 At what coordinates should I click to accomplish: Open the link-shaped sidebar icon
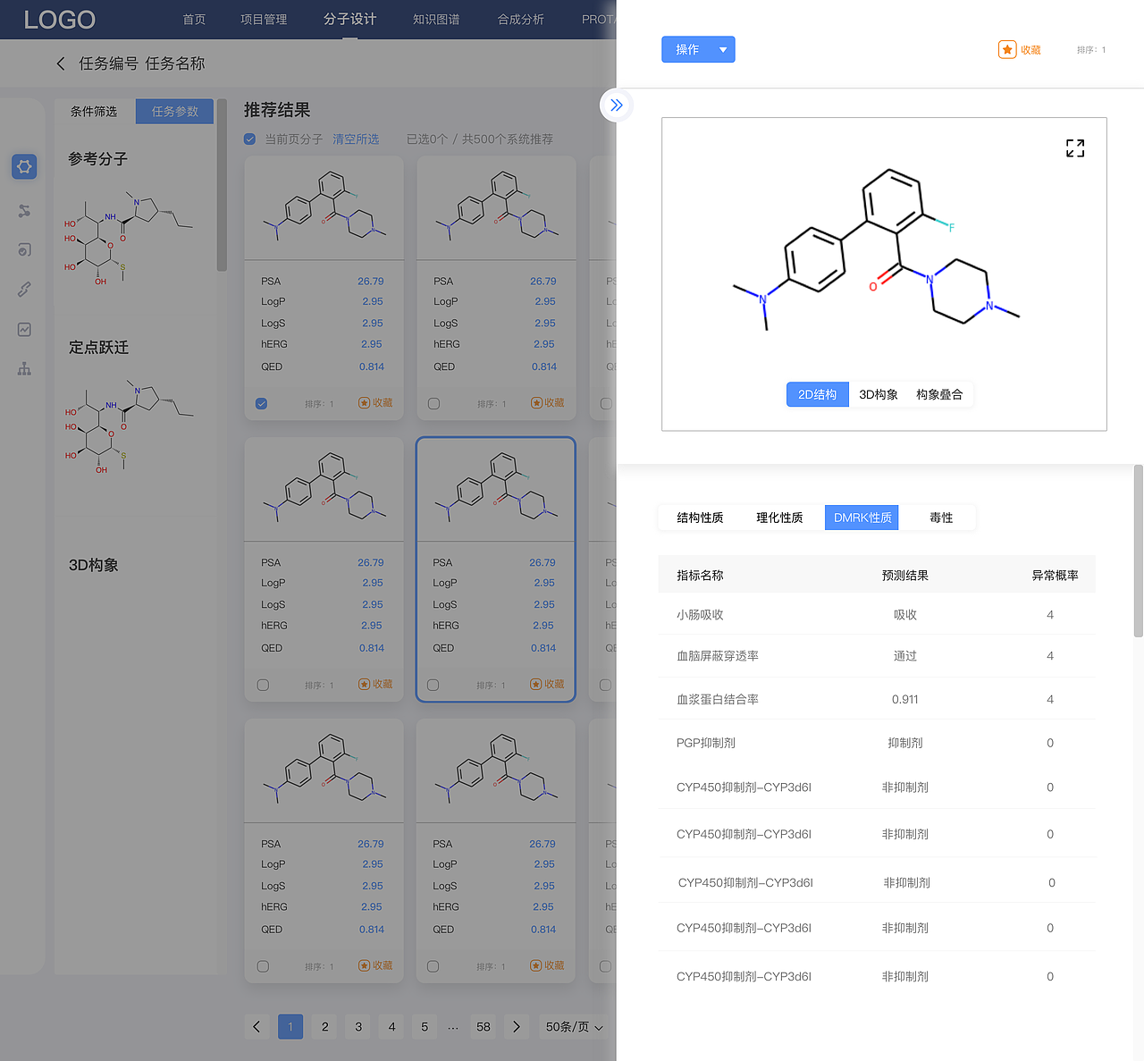[x=24, y=290]
